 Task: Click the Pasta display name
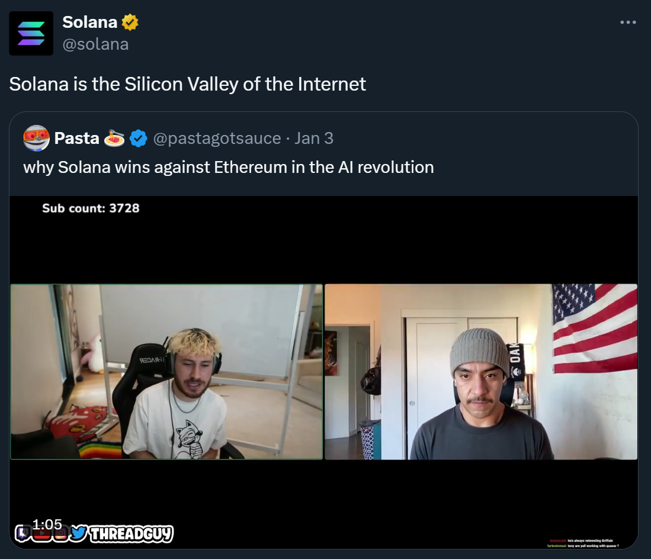[x=77, y=138]
